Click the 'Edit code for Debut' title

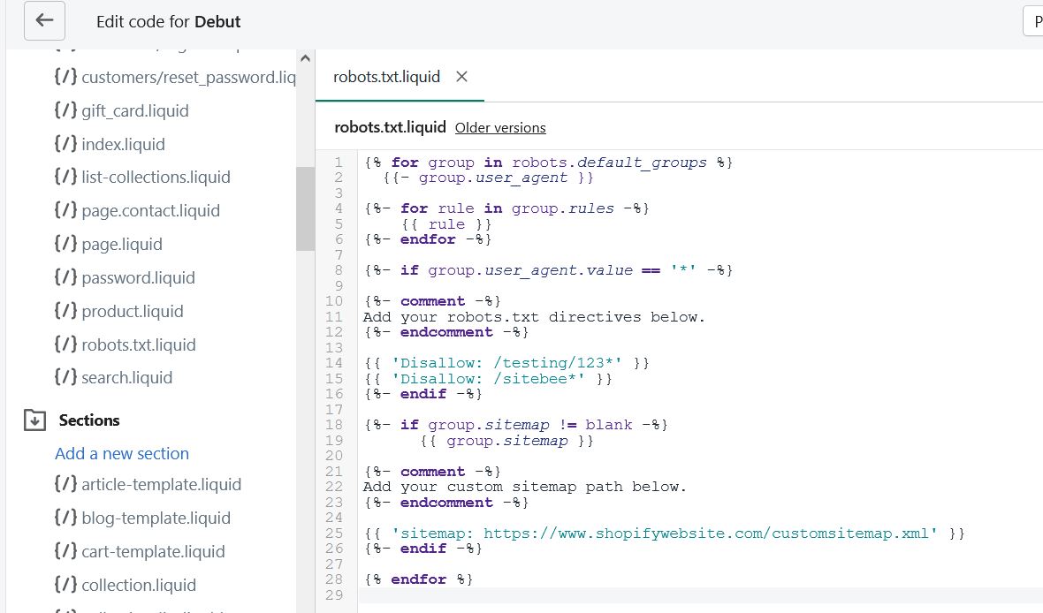168,21
